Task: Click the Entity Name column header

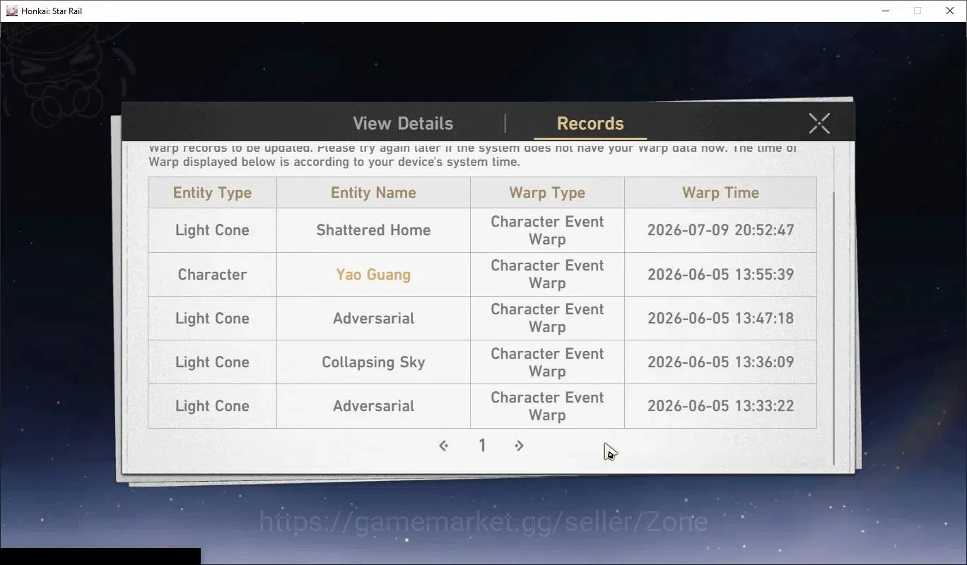Action: click(x=373, y=193)
